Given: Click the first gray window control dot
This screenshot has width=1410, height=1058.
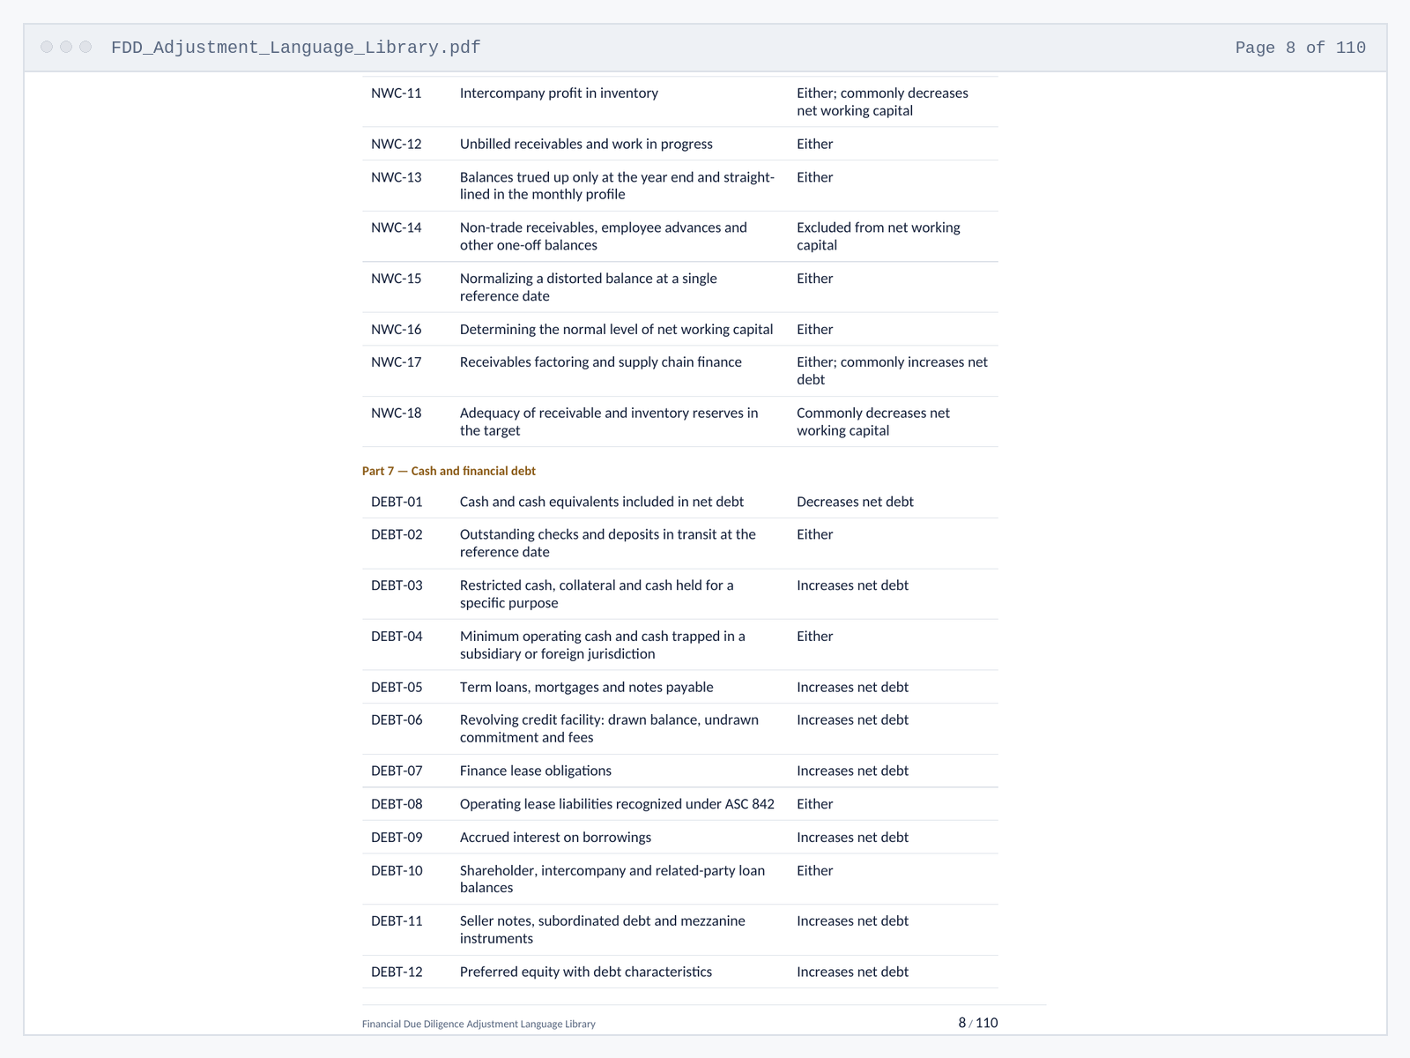Looking at the screenshot, I should pyautogui.click(x=47, y=47).
